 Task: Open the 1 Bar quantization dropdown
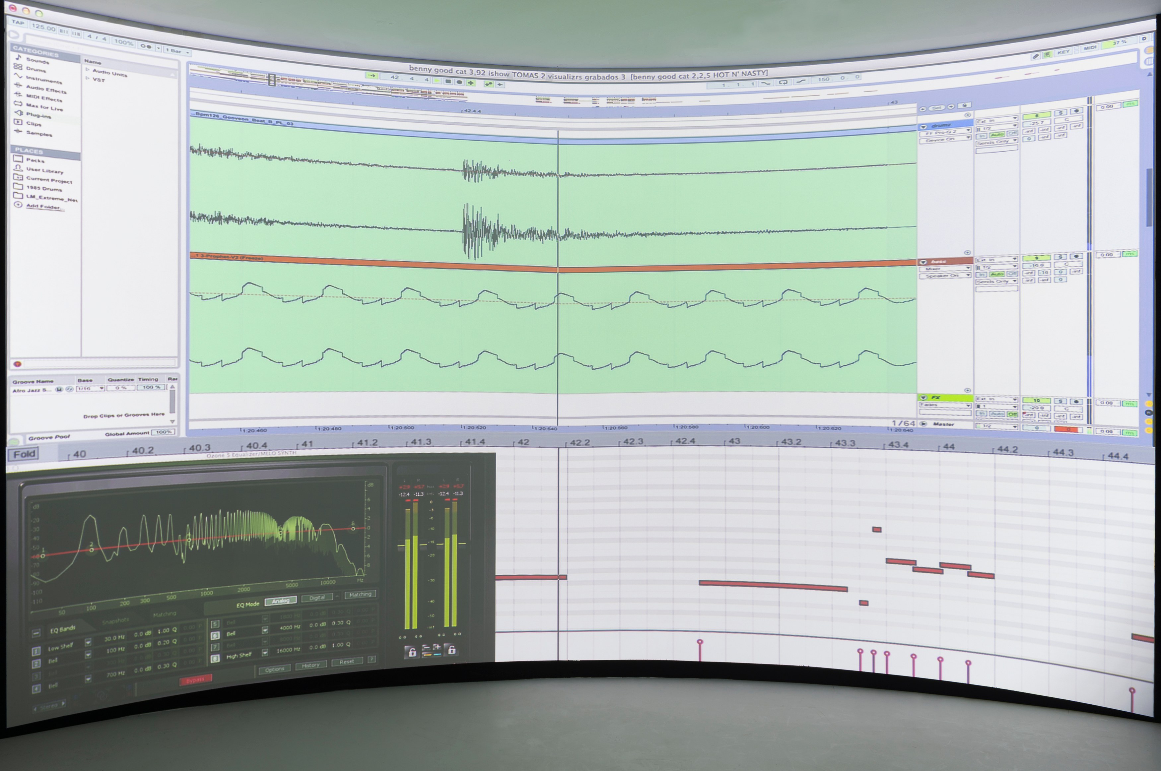pyautogui.click(x=177, y=51)
